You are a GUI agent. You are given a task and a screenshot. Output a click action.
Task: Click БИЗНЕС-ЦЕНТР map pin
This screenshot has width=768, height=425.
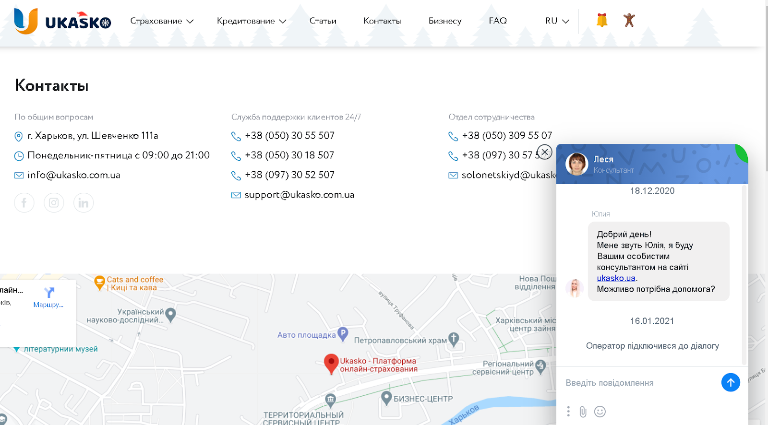coord(386,398)
